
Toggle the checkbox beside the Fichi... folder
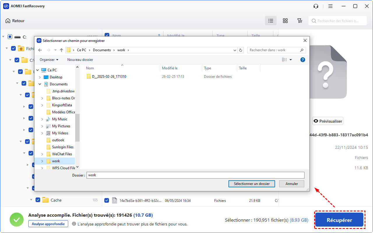coord(13,48)
